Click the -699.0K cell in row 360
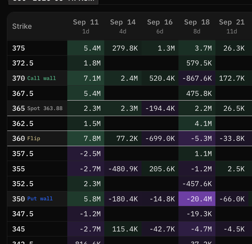 [x=160, y=139]
